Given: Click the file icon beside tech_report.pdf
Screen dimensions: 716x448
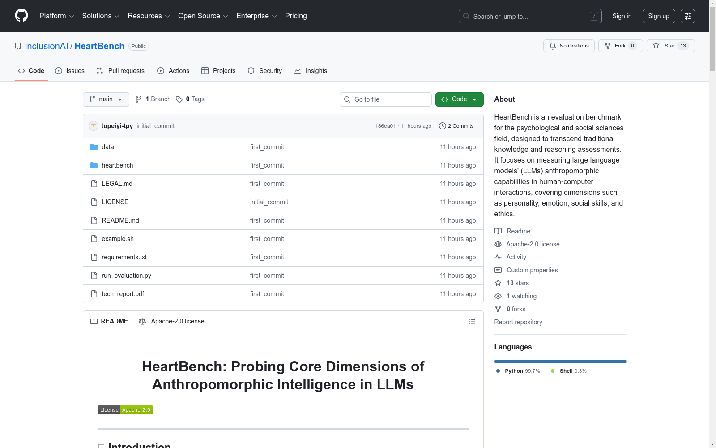Looking at the screenshot, I should (94, 294).
